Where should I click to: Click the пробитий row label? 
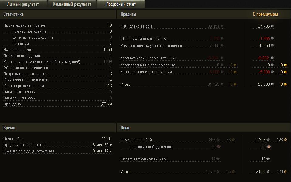(x=21, y=44)
